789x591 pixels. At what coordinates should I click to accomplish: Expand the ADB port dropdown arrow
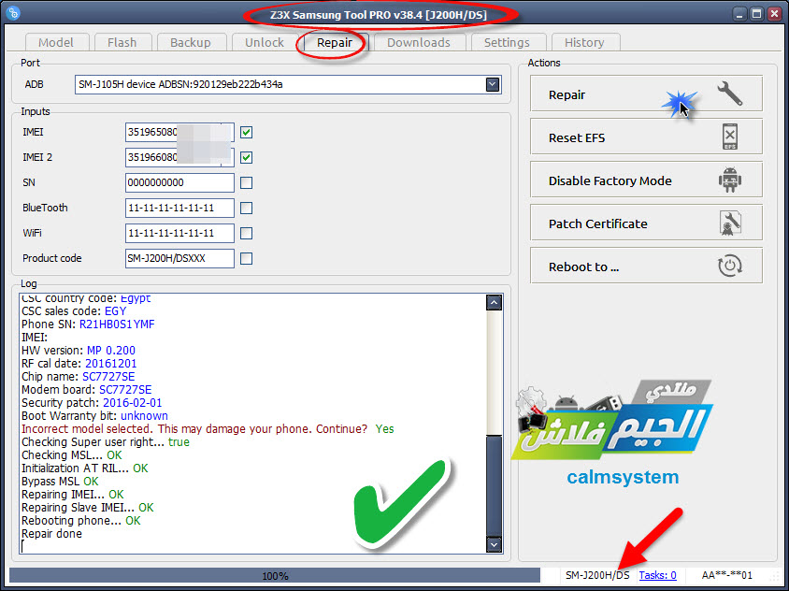click(x=493, y=84)
